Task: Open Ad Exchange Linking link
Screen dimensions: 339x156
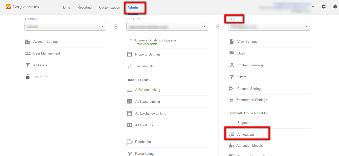Action: [x=151, y=114]
